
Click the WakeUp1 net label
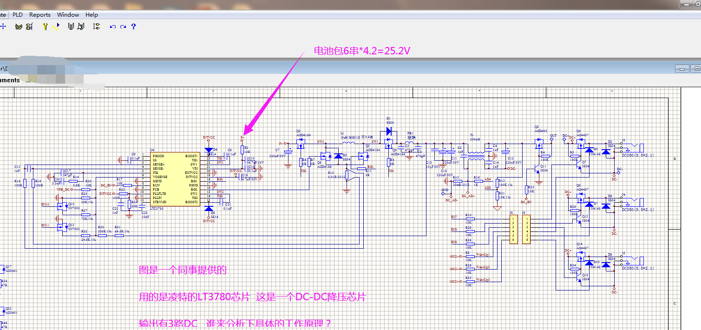click(x=483, y=254)
